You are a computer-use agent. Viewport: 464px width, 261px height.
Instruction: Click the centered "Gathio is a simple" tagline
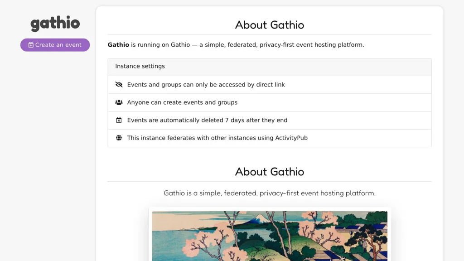[x=270, y=193]
